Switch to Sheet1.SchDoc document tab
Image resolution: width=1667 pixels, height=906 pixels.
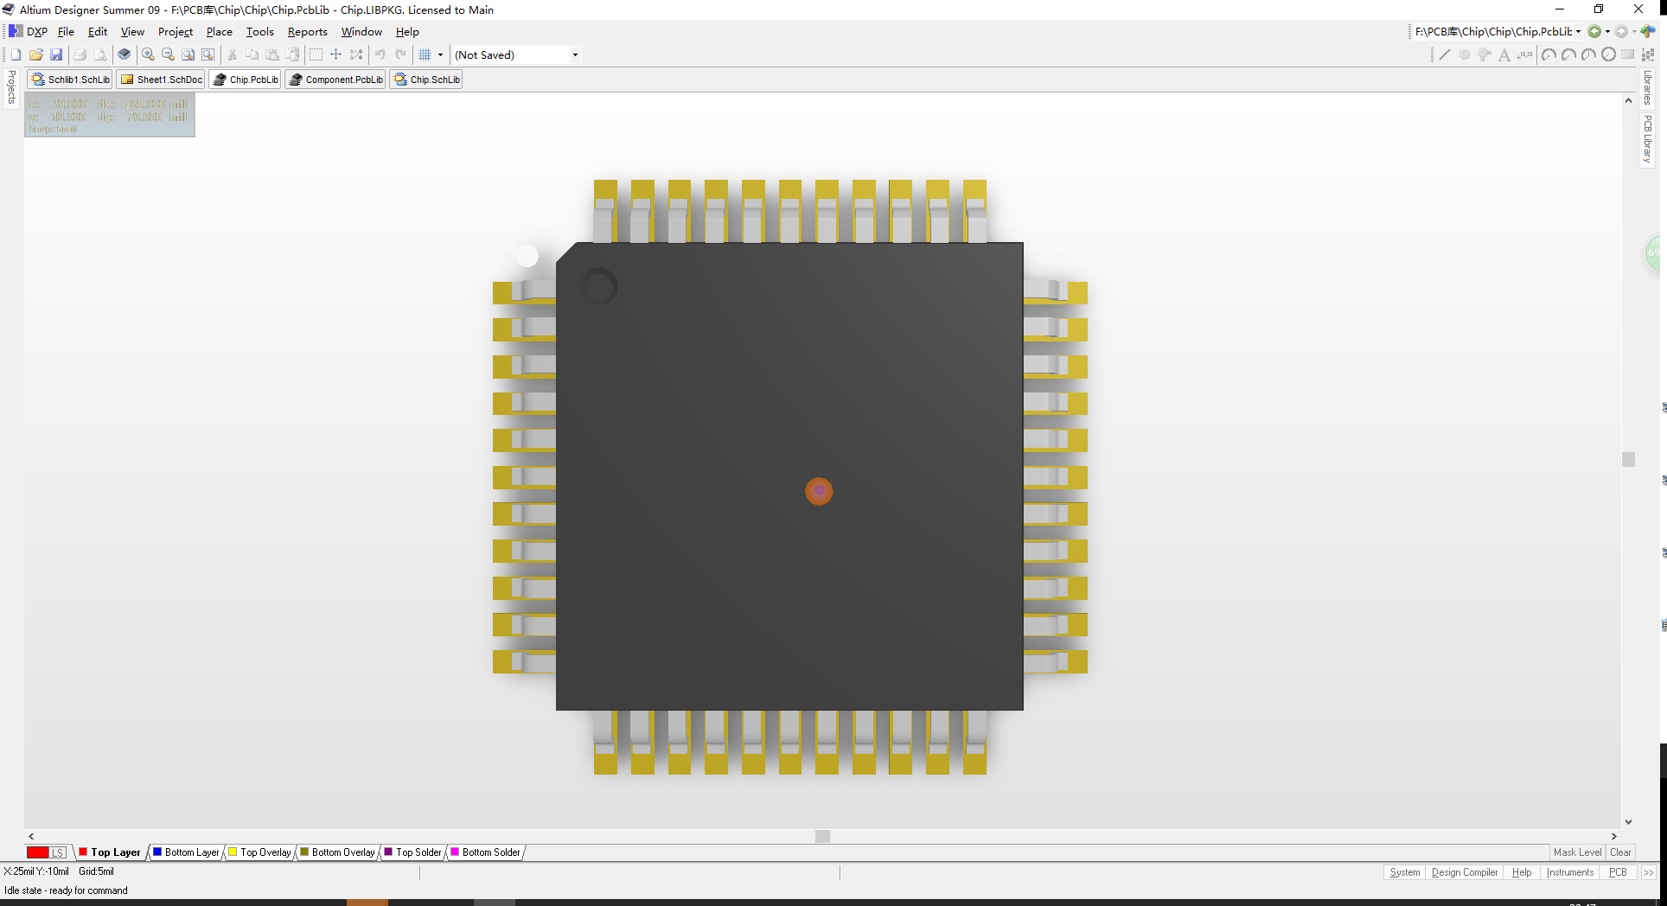(161, 80)
